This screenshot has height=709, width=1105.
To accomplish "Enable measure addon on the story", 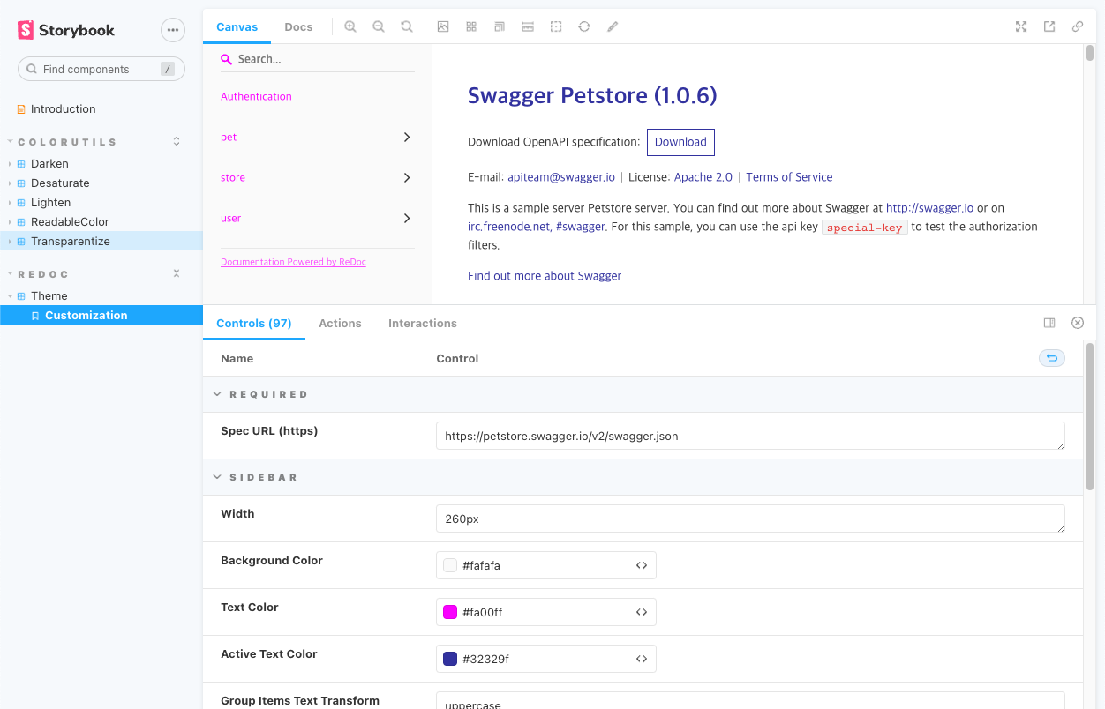I will [528, 26].
